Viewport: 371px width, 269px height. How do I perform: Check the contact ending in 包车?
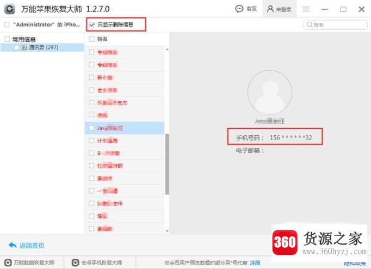[91, 103]
